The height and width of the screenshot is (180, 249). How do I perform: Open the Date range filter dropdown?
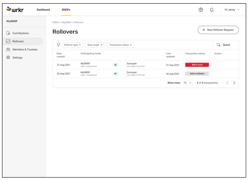tap(95, 45)
